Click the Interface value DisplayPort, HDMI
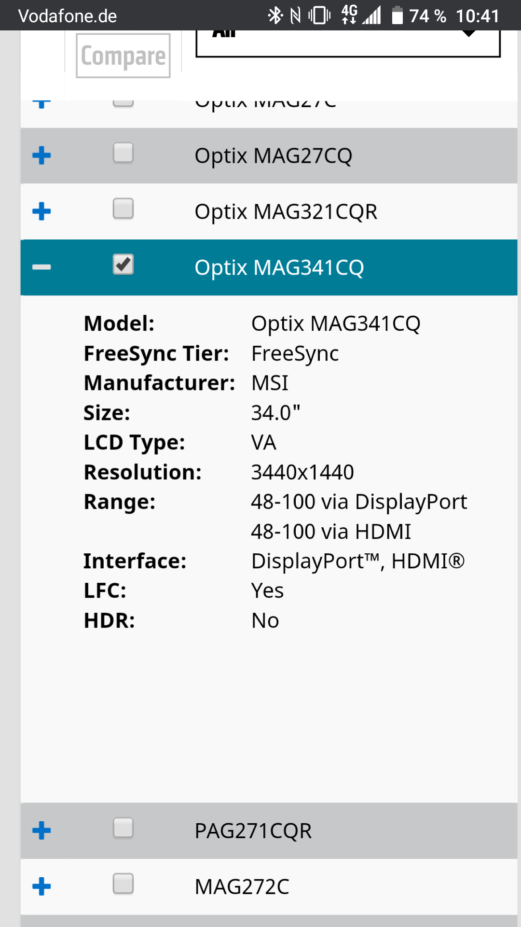The image size is (521, 927). click(x=358, y=562)
